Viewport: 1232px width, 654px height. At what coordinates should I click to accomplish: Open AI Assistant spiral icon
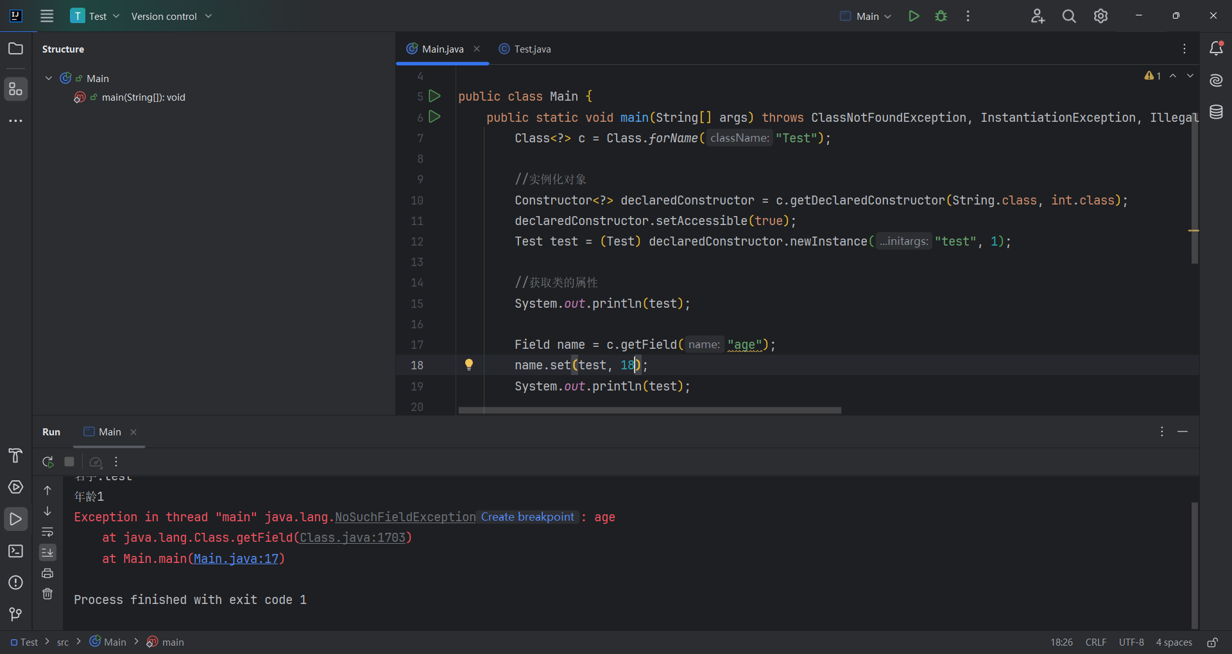tap(1216, 80)
